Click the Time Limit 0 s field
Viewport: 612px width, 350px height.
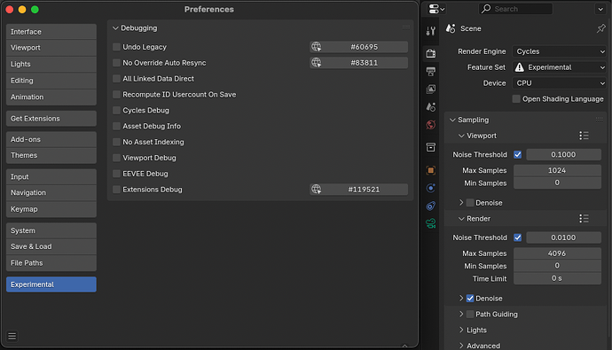[557, 278]
